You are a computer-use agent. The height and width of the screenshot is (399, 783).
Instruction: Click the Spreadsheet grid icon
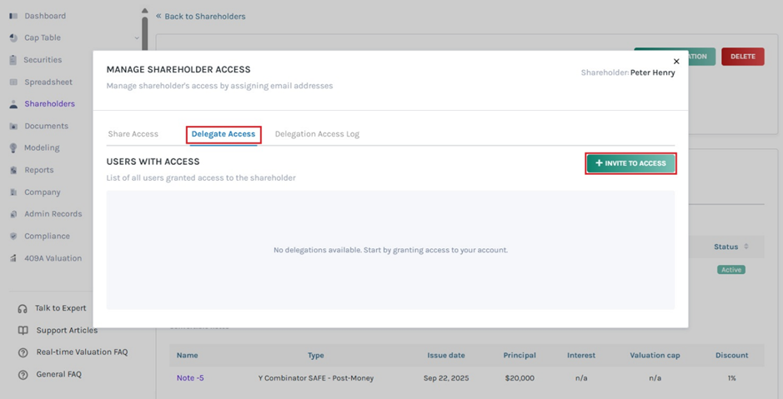[13, 82]
